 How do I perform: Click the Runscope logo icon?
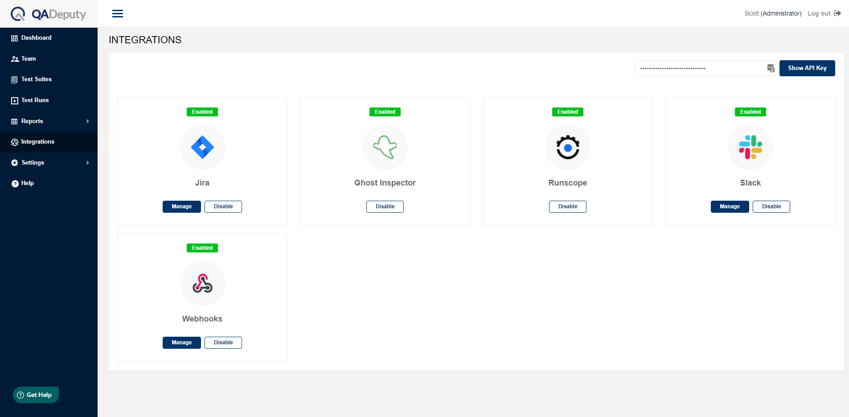tap(568, 147)
